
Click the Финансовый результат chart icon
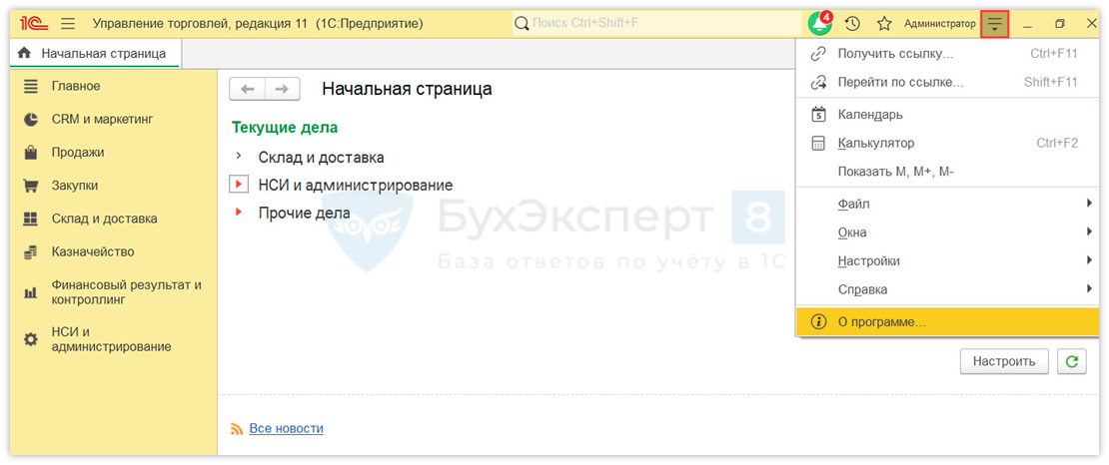(x=30, y=292)
